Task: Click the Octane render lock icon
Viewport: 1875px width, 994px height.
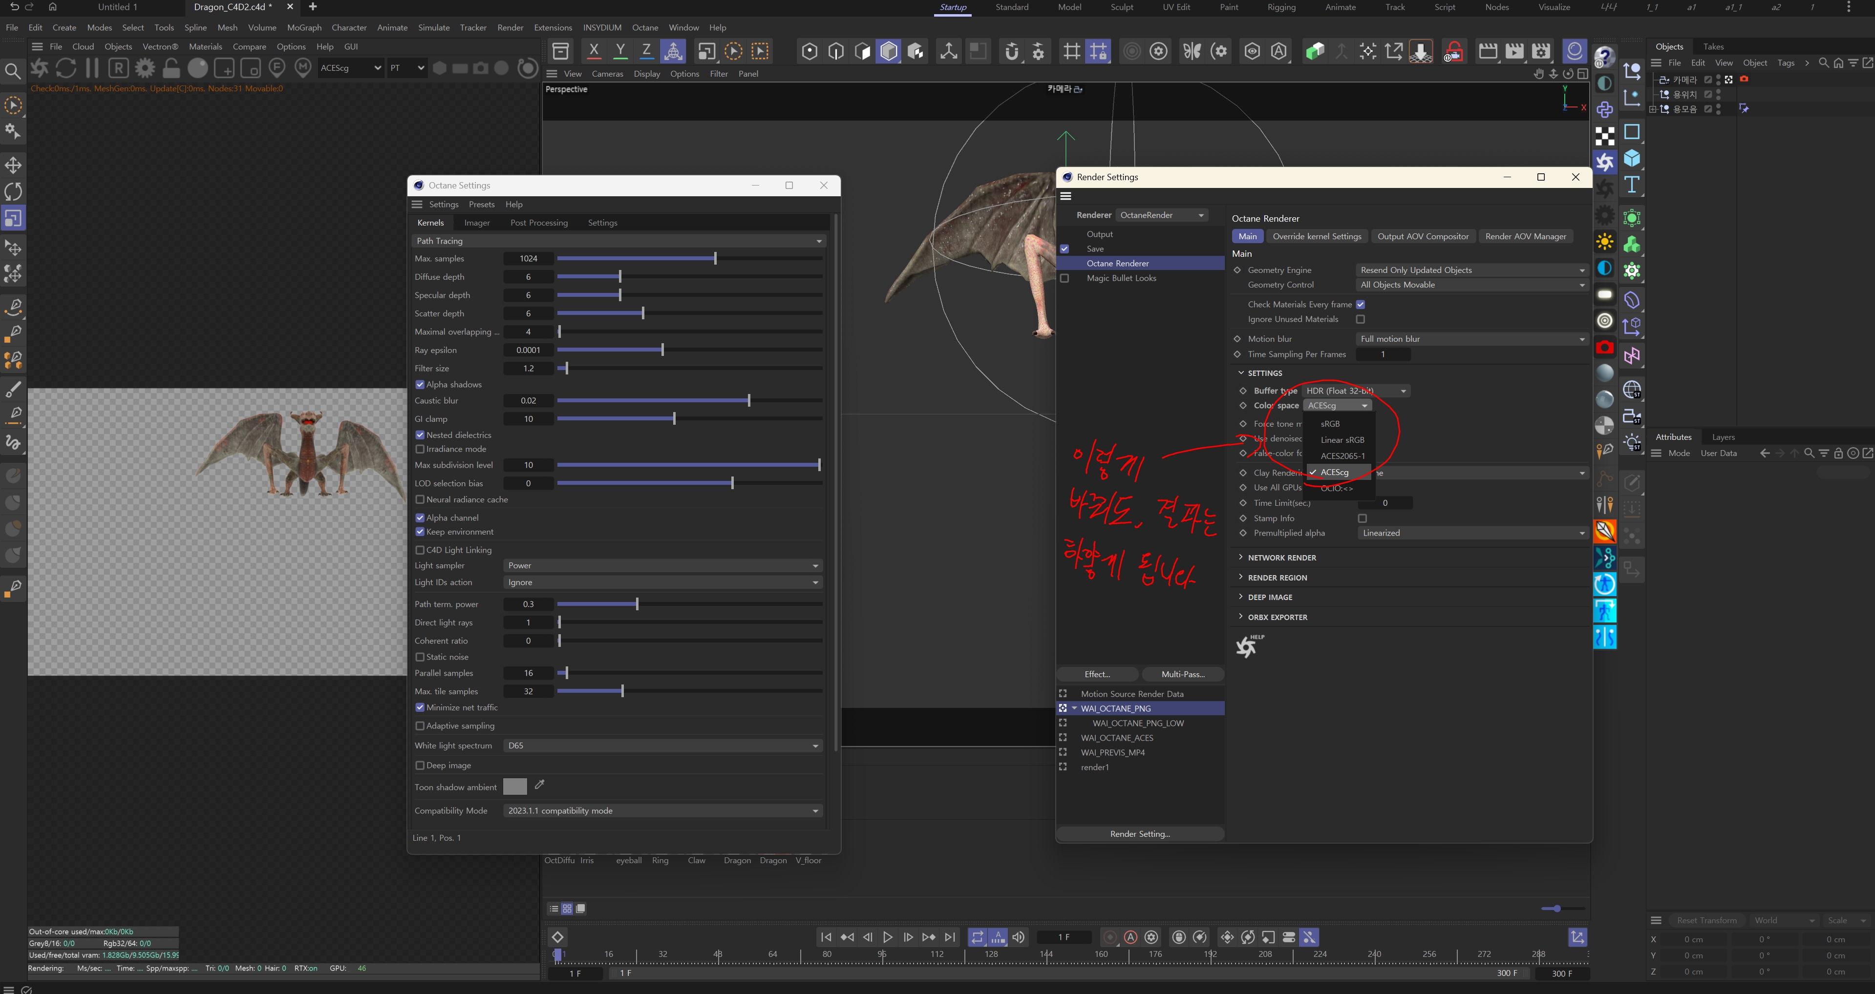Action: click(171, 68)
